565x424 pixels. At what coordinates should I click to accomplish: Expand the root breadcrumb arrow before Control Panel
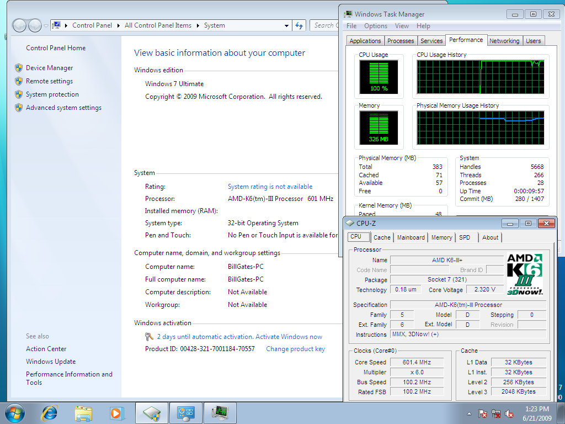tap(66, 25)
